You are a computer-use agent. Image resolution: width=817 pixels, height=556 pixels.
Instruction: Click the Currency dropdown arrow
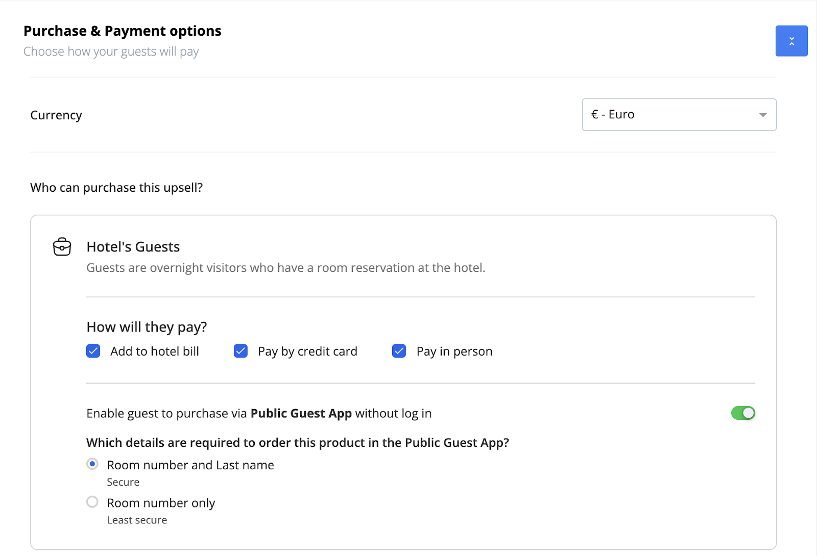tap(762, 115)
